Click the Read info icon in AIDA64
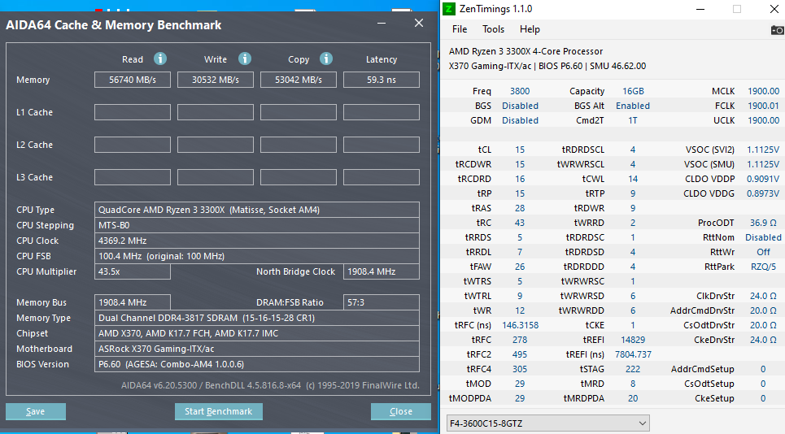The height and width of the screenshot is (434, 785). (x=160, y=59)
